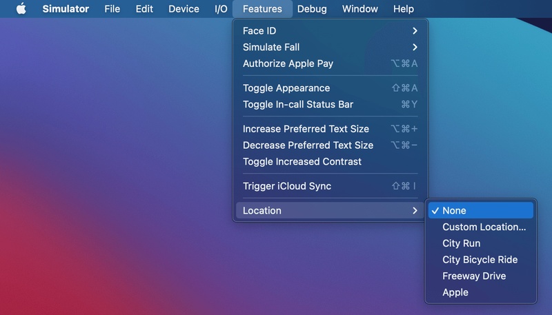Open the File menu
552x315 pixels.
click(x=112, y=9)
